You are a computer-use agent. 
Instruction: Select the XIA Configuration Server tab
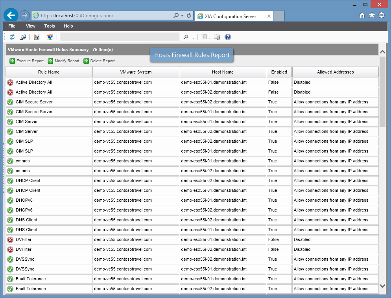pos(234,16)
